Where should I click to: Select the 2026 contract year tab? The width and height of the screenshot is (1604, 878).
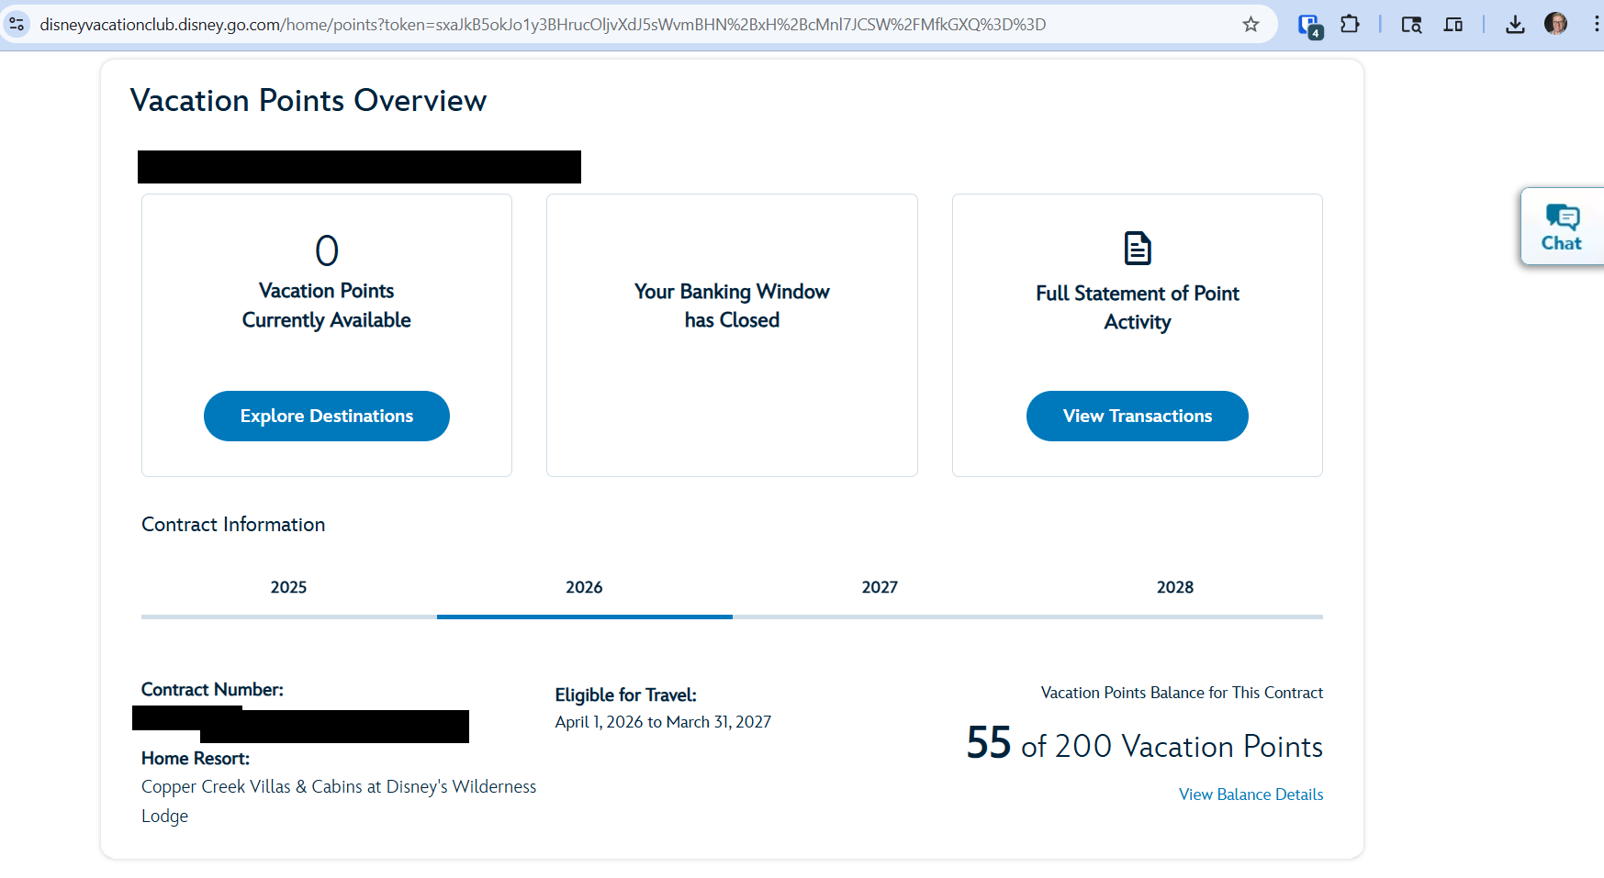(584, 587)
